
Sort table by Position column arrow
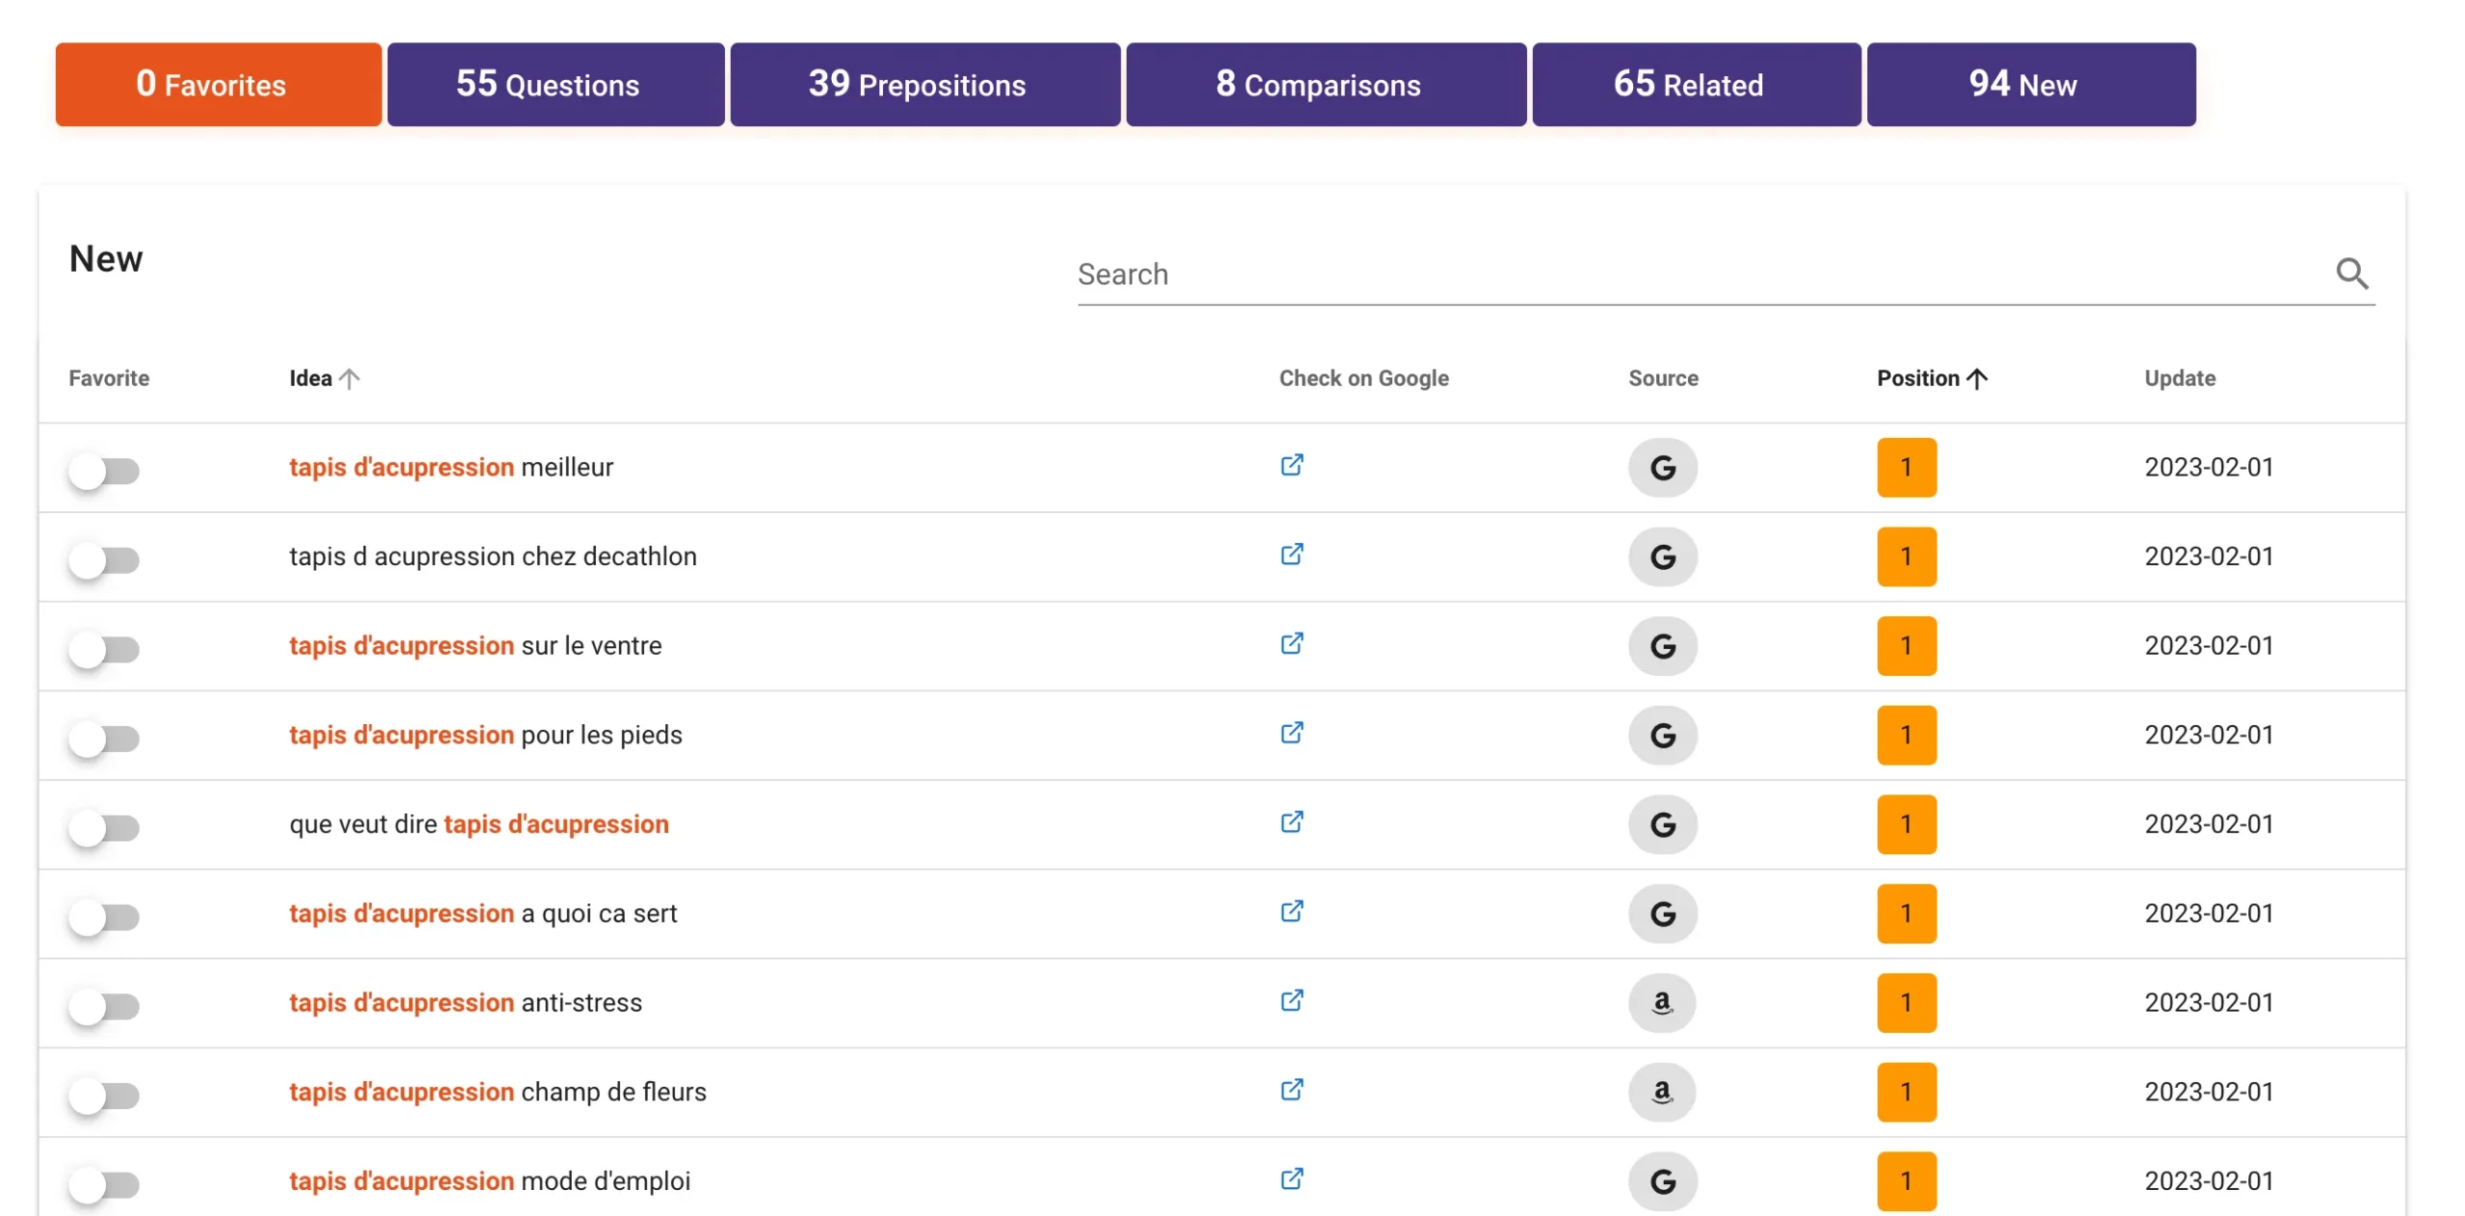pos(1976,378)
